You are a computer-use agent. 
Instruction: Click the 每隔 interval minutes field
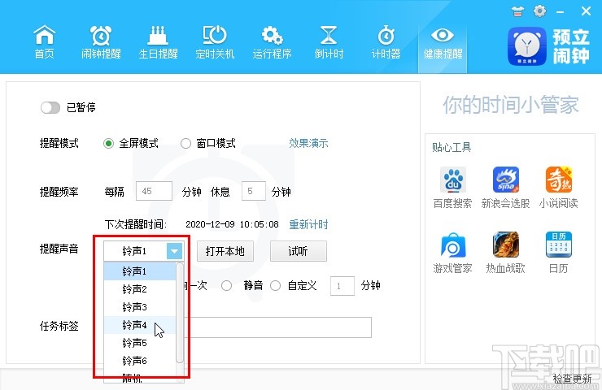154,191
